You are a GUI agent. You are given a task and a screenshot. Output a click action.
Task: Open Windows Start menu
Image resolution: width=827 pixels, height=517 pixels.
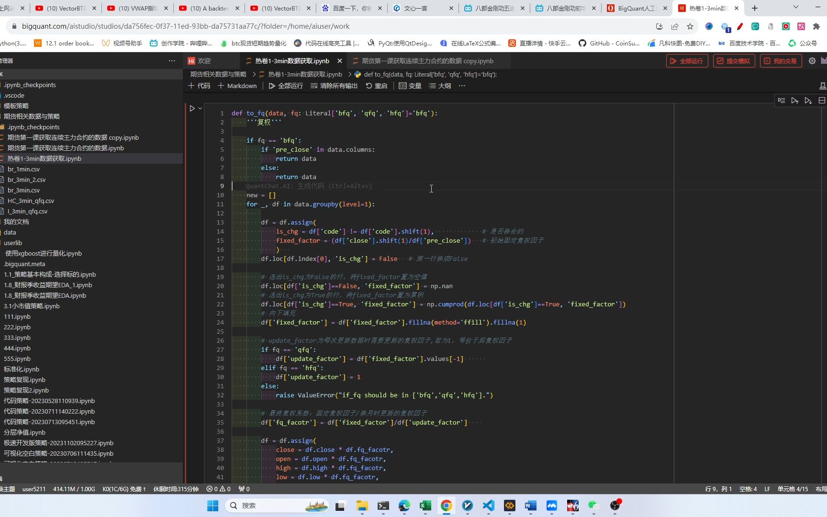(x=212, y=506)
